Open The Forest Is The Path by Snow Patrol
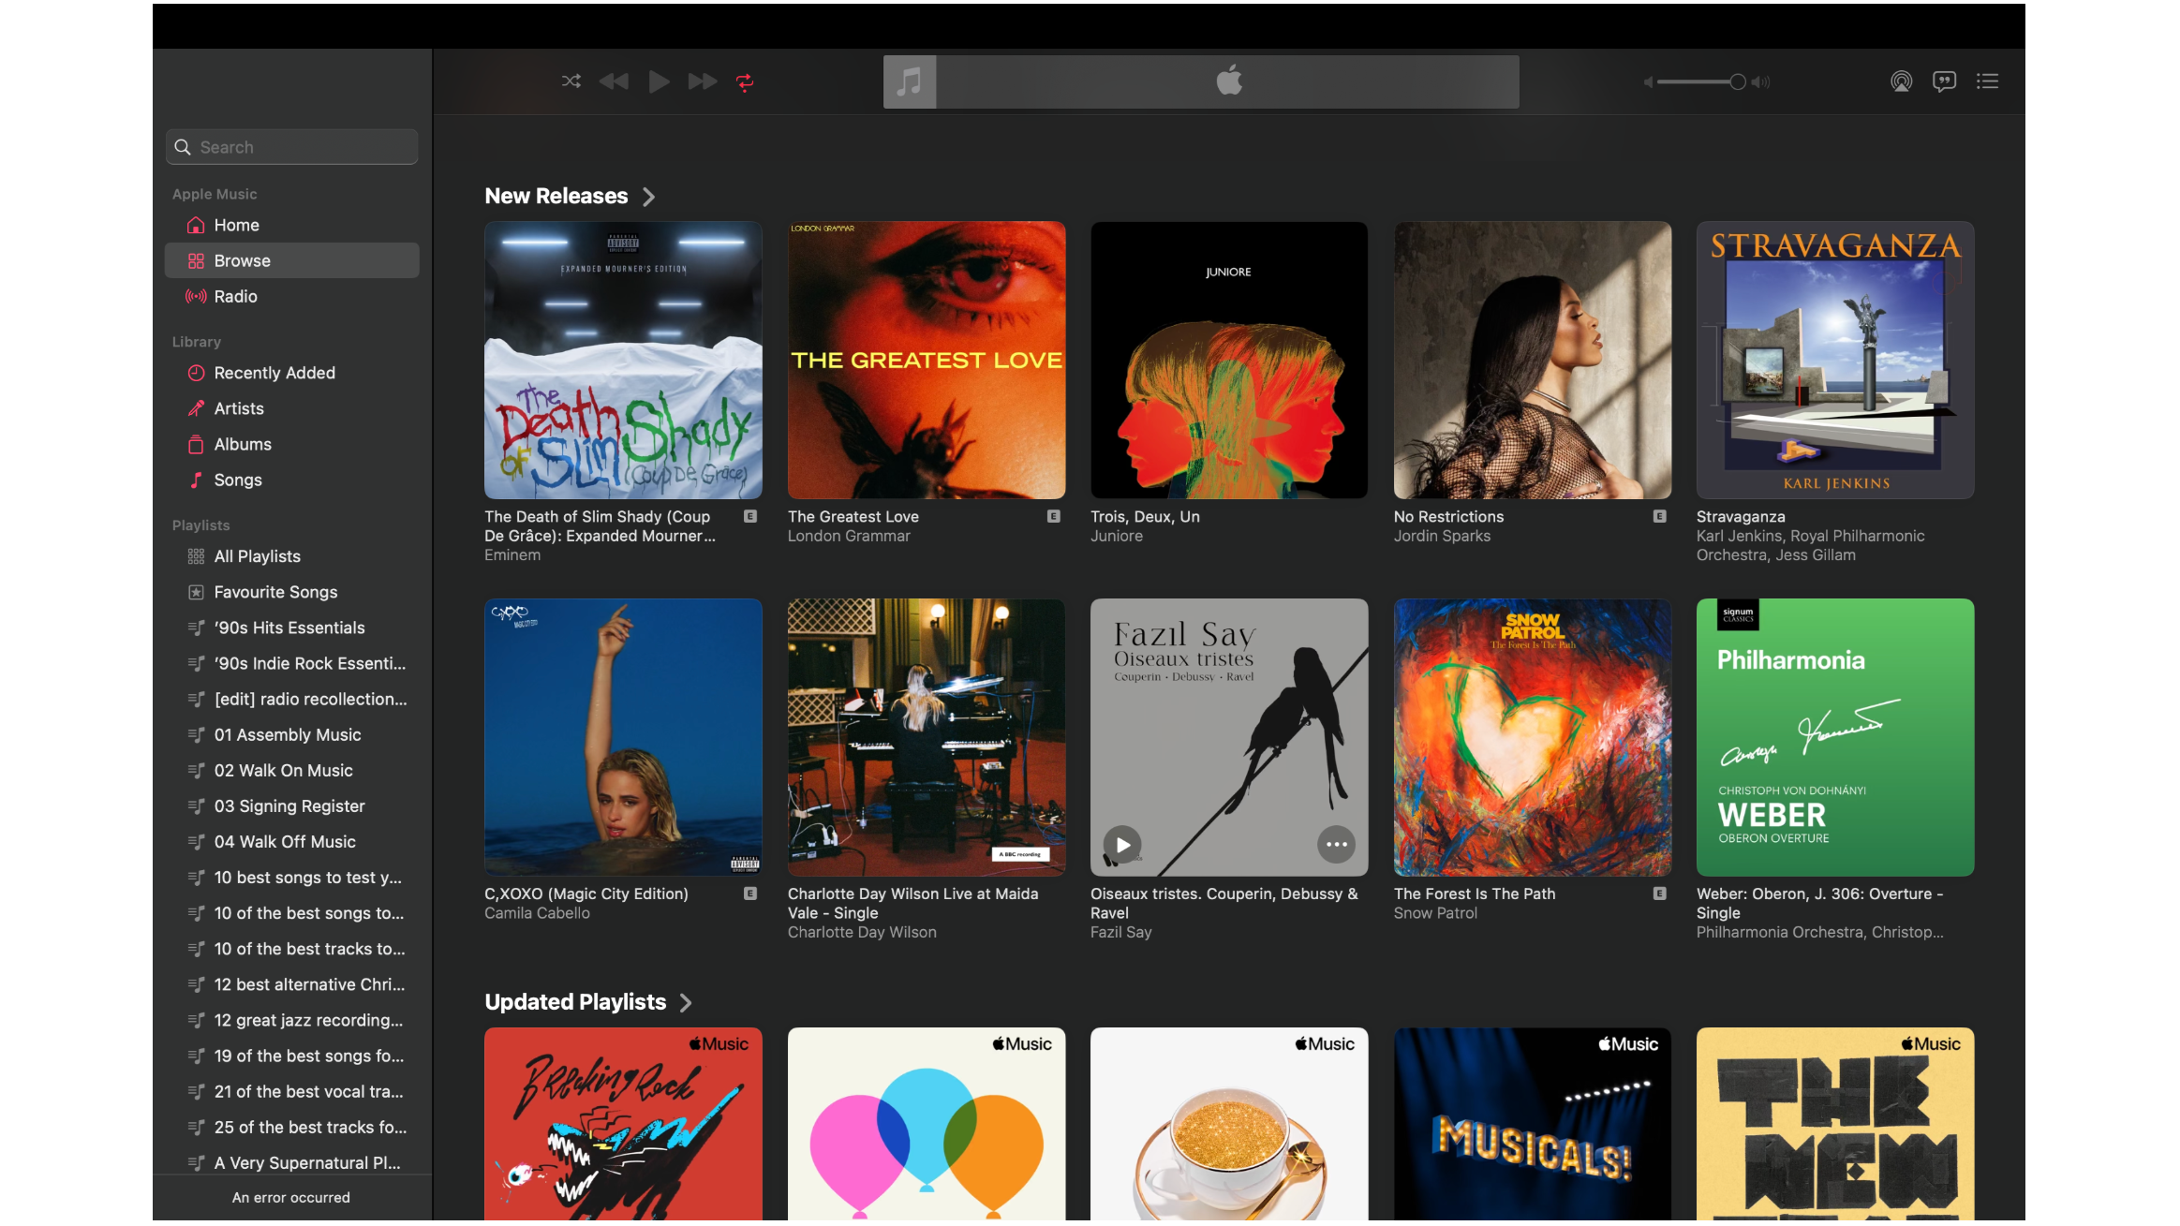The width and height of the screenshot is (2180, 1226). click(x=1531, y=736)
